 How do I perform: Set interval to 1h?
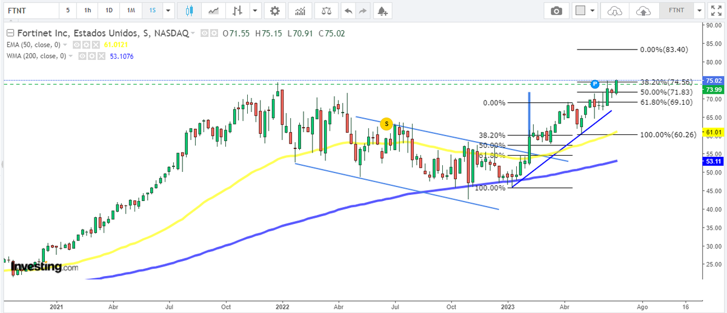[x=88, y=10]
